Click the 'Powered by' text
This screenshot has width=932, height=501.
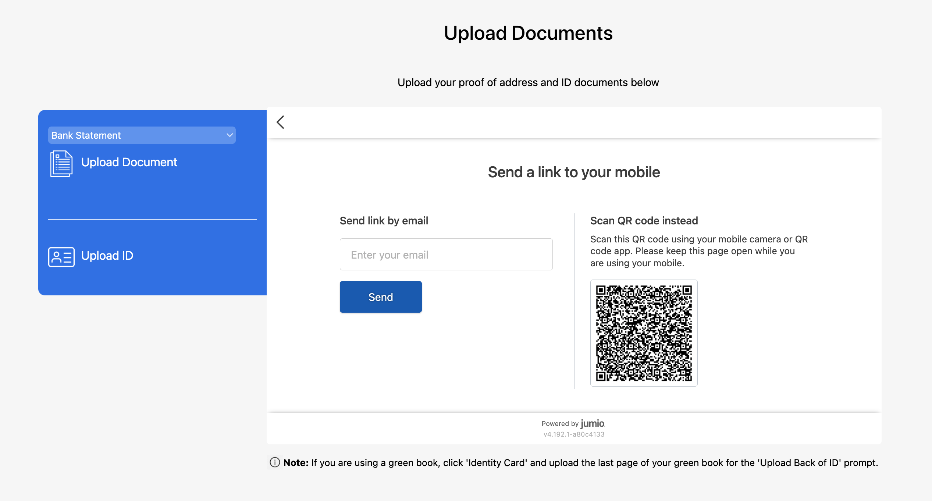tap(560, 424)
